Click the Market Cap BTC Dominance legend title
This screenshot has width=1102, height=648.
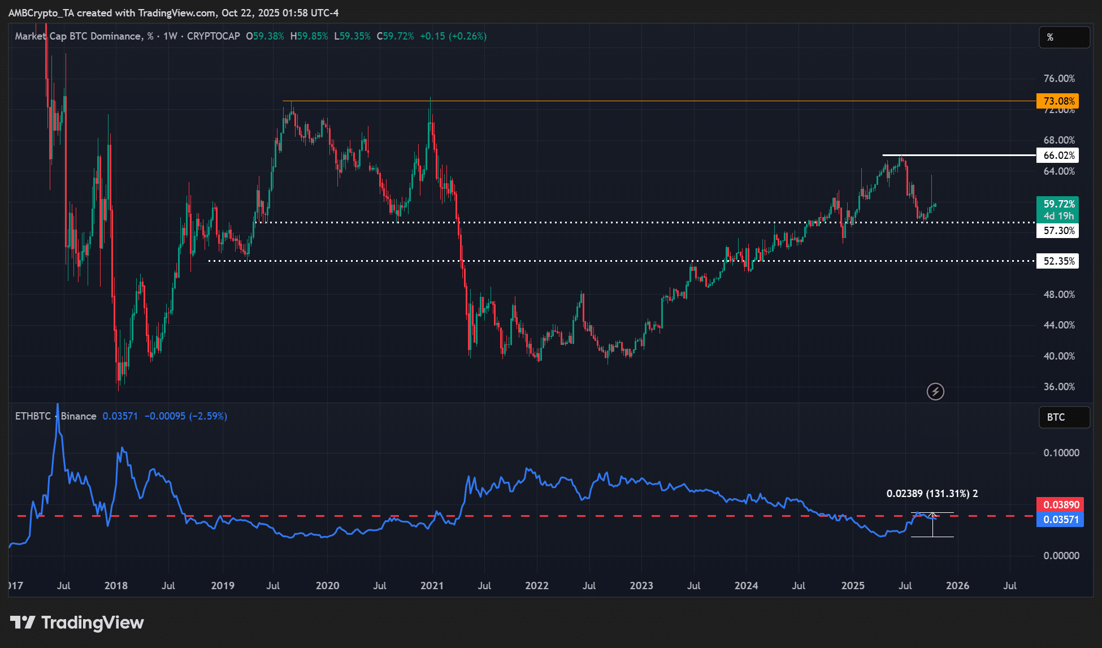(x=79, y=36)
